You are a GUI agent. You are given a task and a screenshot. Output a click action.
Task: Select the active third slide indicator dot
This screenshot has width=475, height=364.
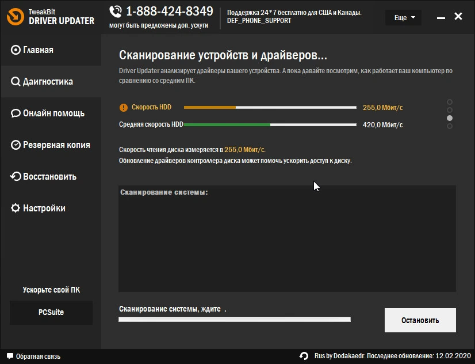pyautogui.click(x=450, y=118)
